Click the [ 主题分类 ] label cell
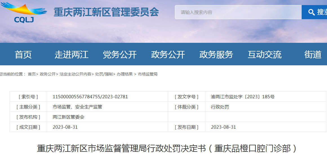Screen dimensions: 327x156 click(x=28, y=107)
